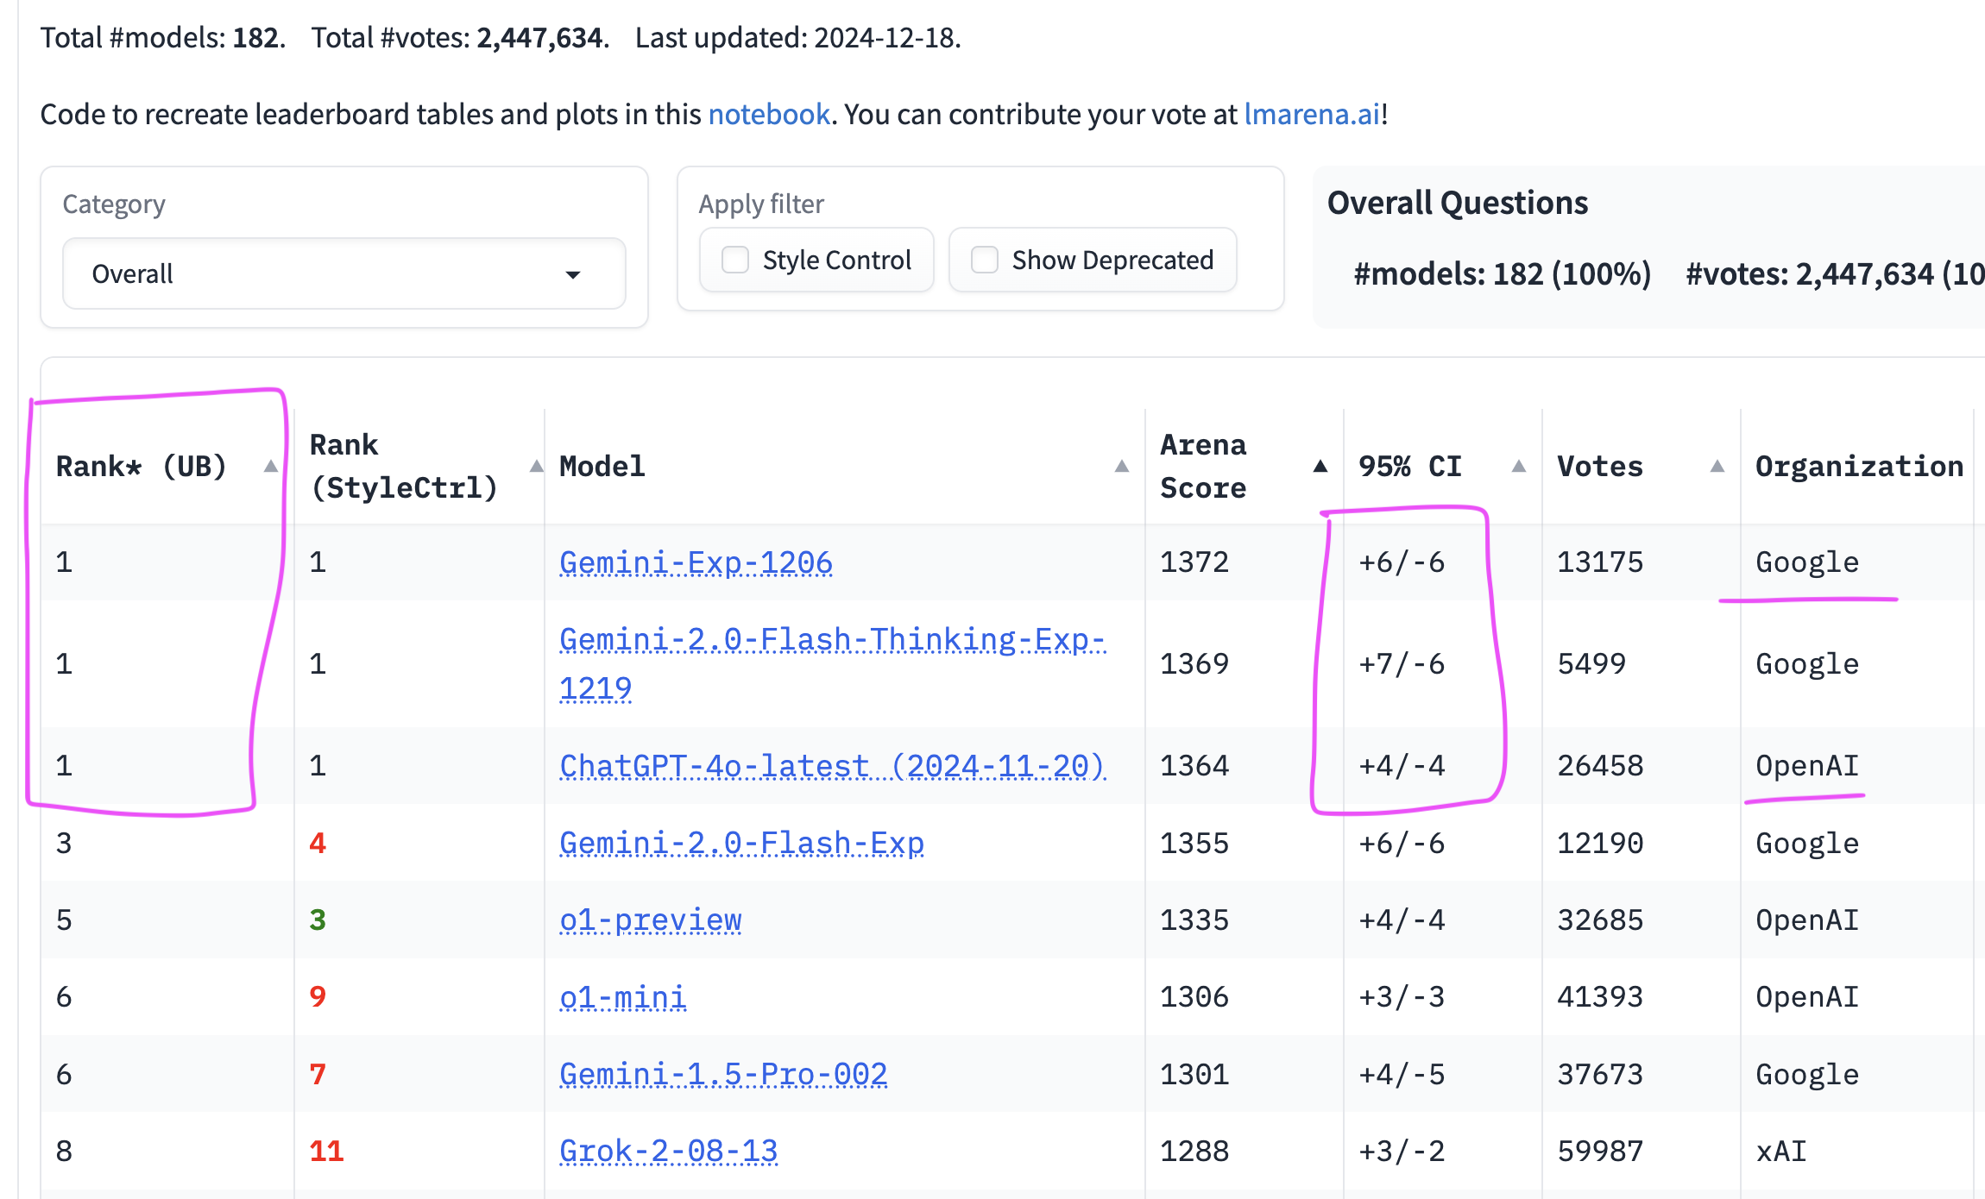Select Votes value 41393
This screenshot has height=1199, width=1985.
[x=1600, y=997]
